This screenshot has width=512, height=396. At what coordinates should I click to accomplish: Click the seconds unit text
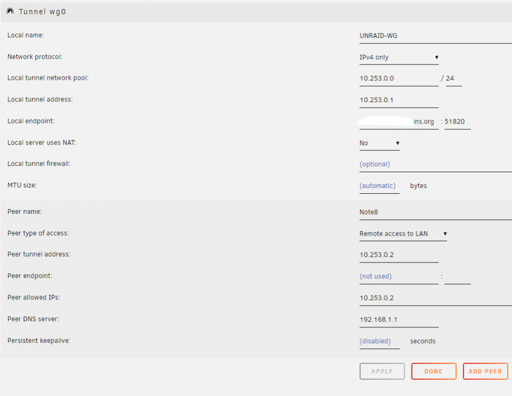[x=423, y=341]
